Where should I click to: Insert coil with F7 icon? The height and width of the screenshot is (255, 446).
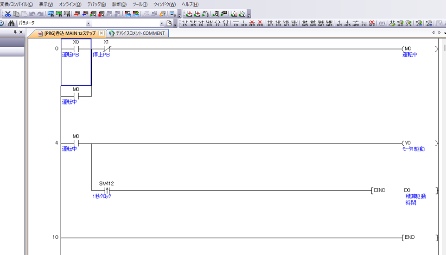[217, 23]
